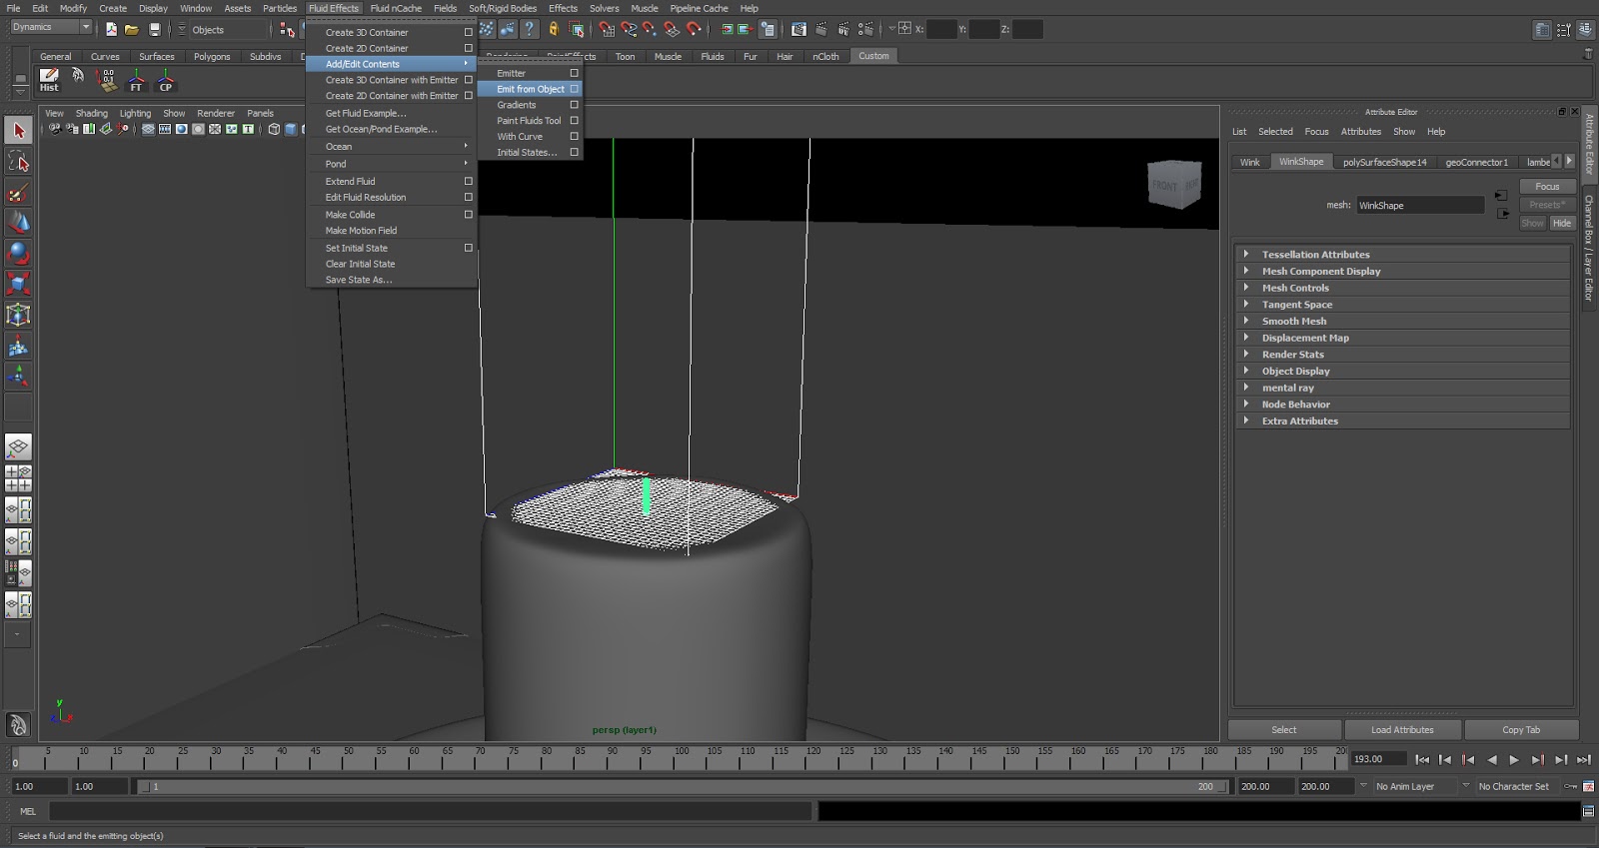This screenshot has height=848, width=1599.
Task: Switch to the polySurfaceShape14 tab
Action: [x=1384, y=162]
